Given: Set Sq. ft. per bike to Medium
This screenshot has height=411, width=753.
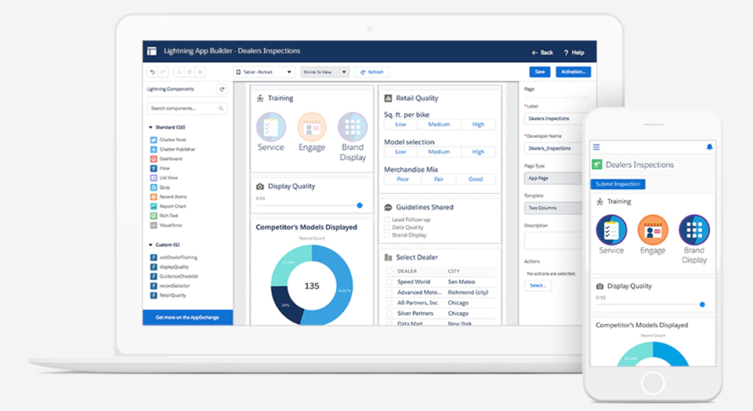Looking at the screenshot, I should tap(439, 124).
